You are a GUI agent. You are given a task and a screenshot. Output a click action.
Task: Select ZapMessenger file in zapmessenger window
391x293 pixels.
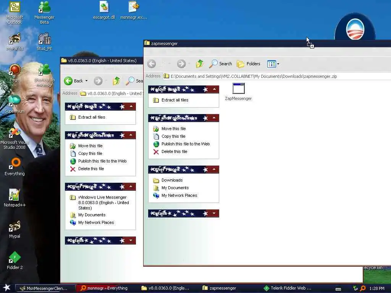point(238,92)
